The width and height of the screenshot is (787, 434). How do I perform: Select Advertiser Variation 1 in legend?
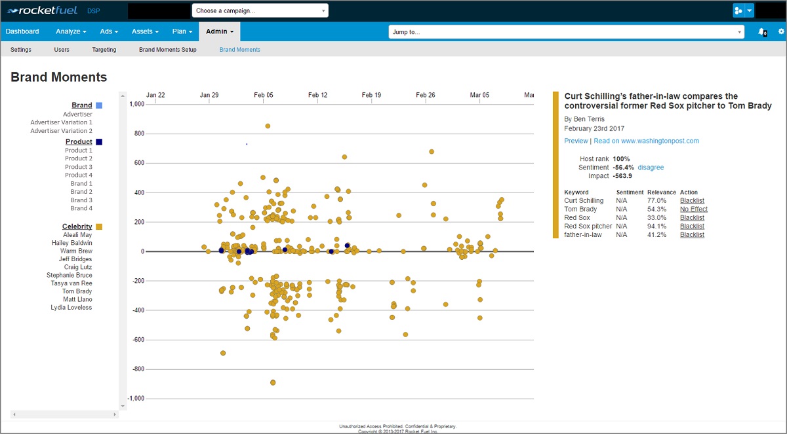tap(61, 122)
